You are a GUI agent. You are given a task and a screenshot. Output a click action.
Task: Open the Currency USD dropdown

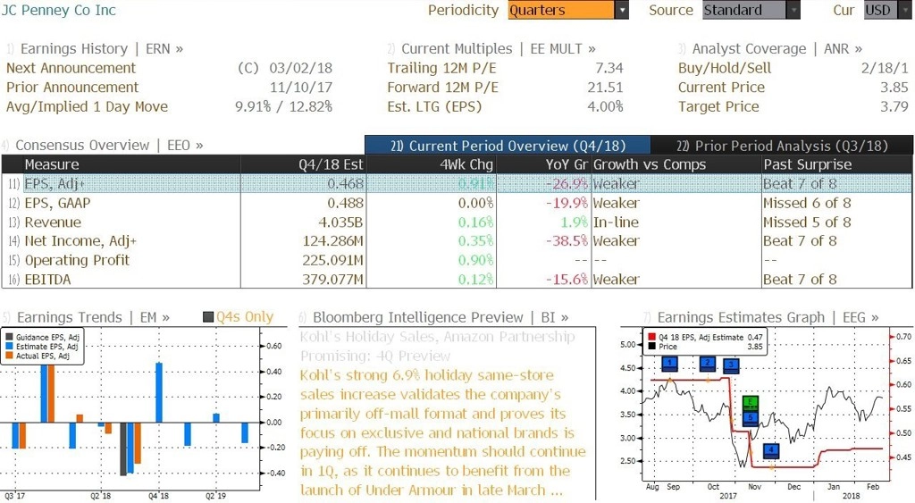tap(886, 10)
